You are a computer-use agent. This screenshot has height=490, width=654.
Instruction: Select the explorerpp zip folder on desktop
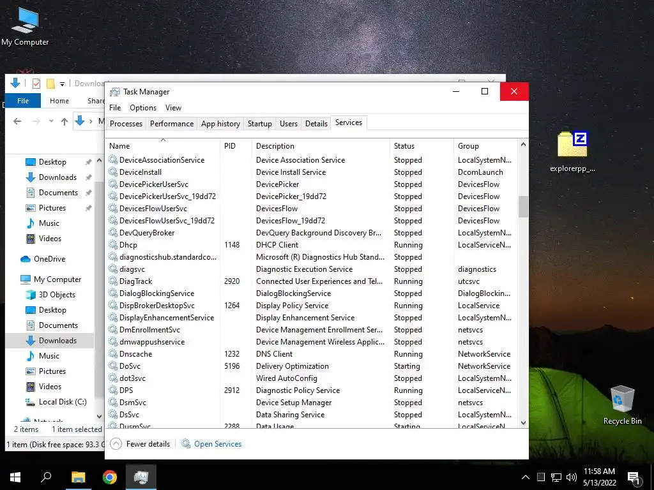click(572, 152)
